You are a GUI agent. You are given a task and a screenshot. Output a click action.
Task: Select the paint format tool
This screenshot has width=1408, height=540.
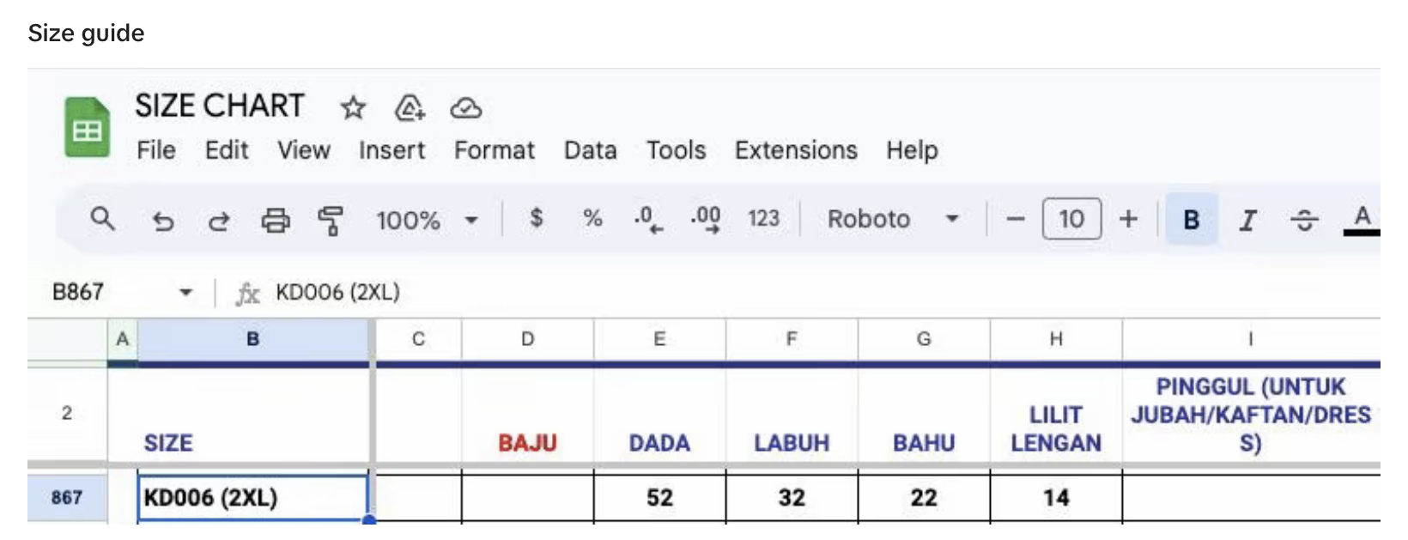pos(331,221)
